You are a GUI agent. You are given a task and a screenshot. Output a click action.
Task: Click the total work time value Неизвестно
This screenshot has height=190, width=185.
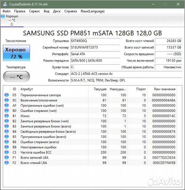tap(168, 67)
